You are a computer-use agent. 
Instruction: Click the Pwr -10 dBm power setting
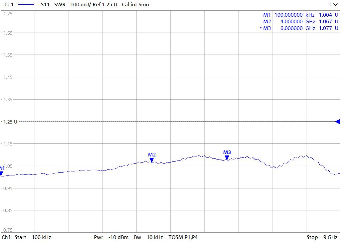(111, 237)
